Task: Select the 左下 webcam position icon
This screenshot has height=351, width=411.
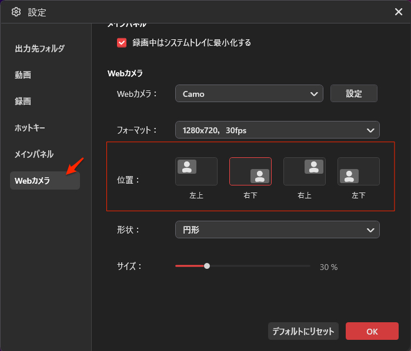Action: [358, 171]
